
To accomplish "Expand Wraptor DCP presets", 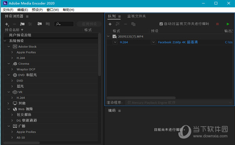I will pos(12,69).
